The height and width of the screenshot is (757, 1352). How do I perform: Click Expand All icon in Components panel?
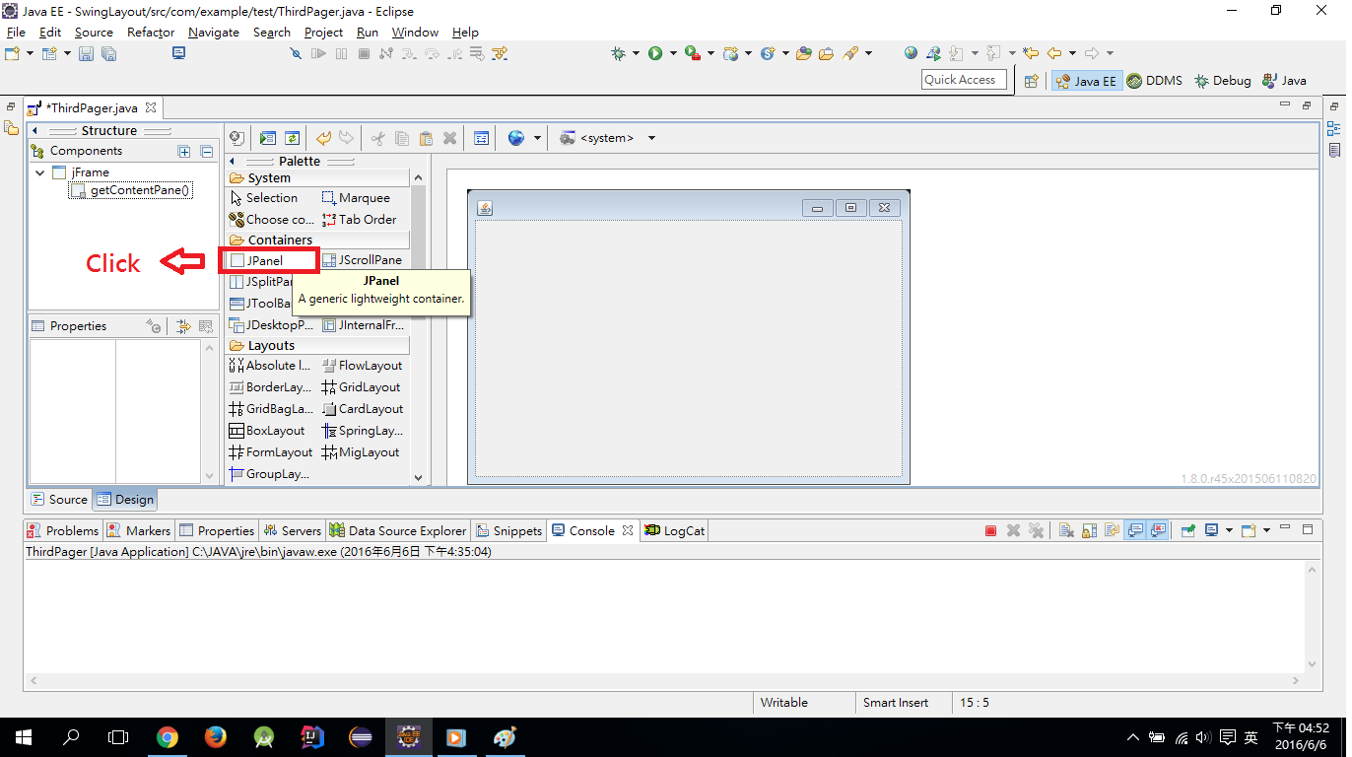point(183,151)
